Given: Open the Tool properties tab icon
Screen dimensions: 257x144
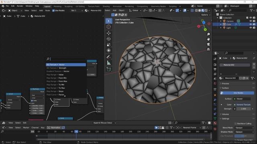Looking at the screenshot, I should click(x=215, y=59).
